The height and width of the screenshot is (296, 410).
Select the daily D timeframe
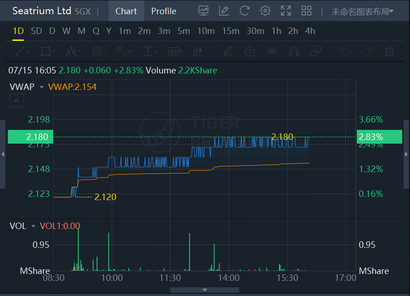tap(52, 31)
